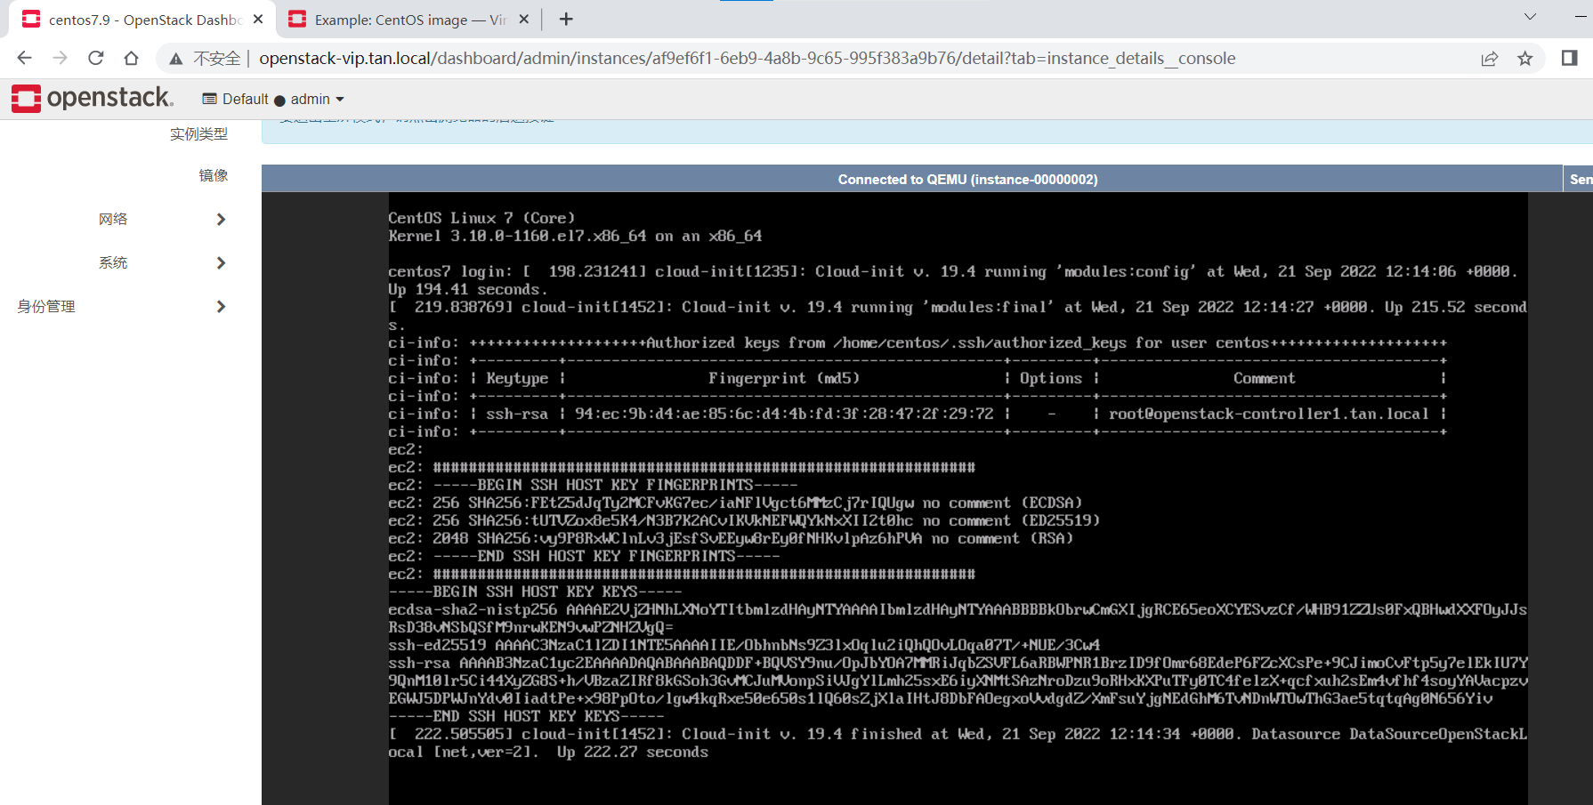Click the END SSH HOST KEY KEYS line

526,716
